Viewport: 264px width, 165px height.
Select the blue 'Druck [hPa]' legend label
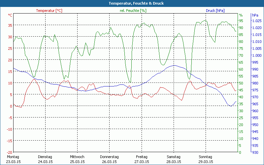[x=215, y=11]
